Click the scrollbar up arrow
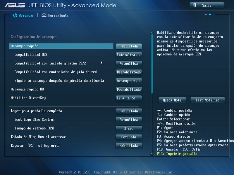Viewport: 234px width, 175px height. (x=152, y=32)
